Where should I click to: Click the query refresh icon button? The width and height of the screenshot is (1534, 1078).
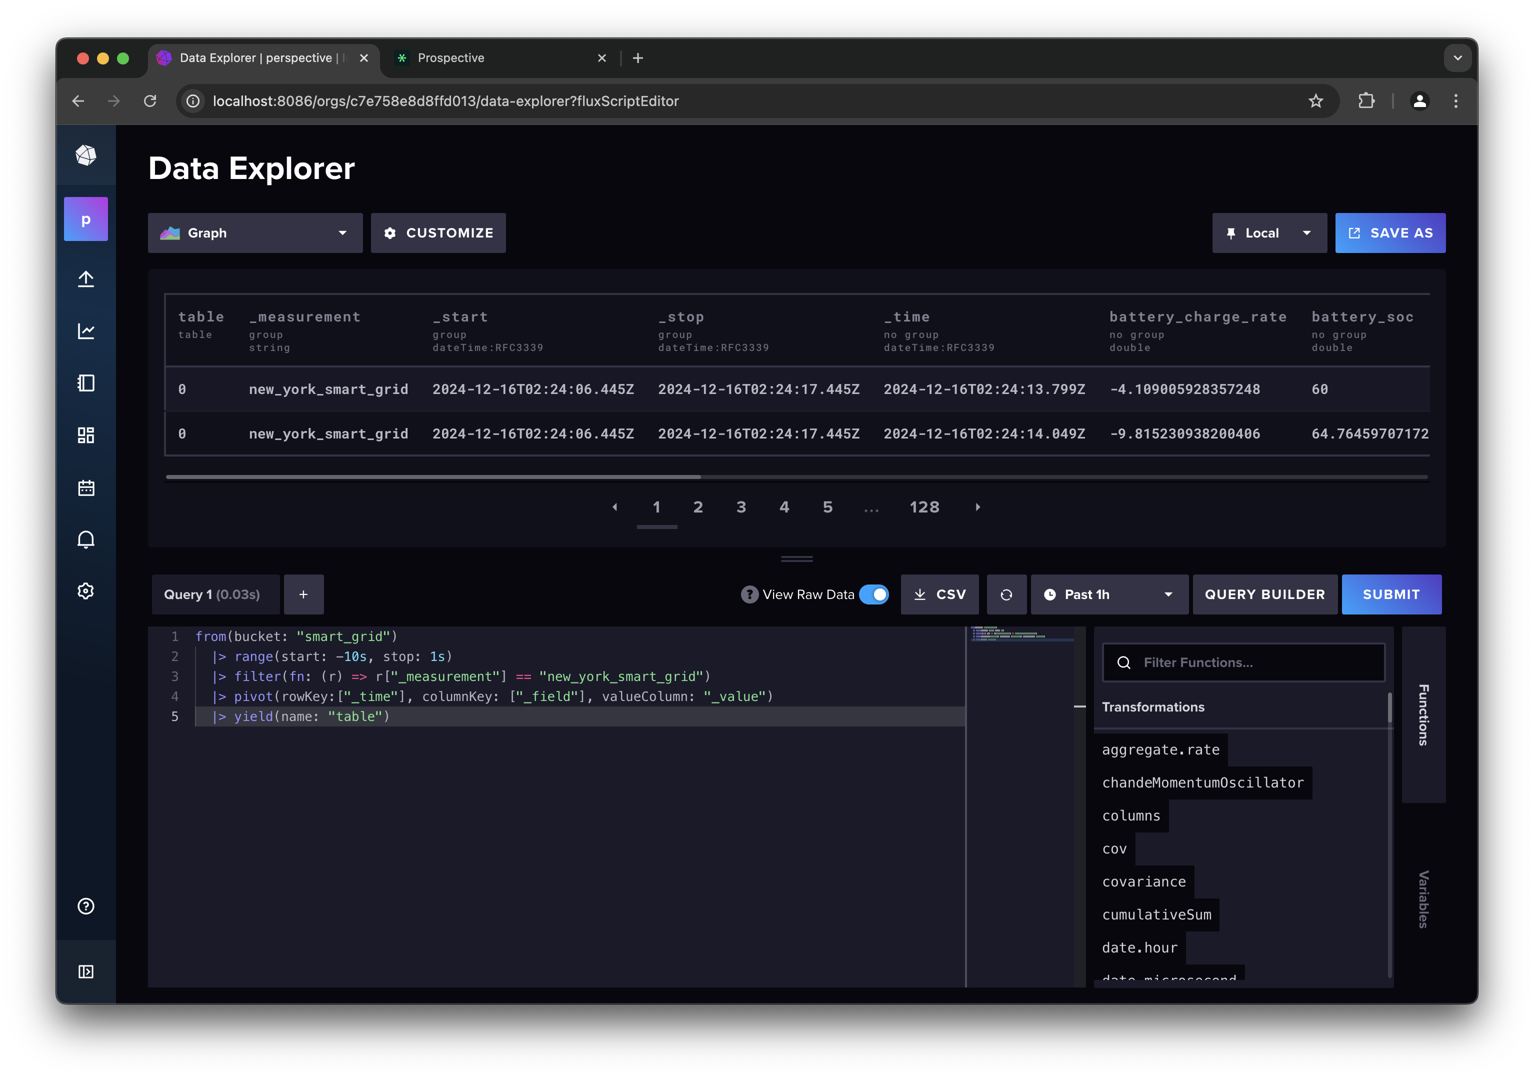(x=1006, y=594)
